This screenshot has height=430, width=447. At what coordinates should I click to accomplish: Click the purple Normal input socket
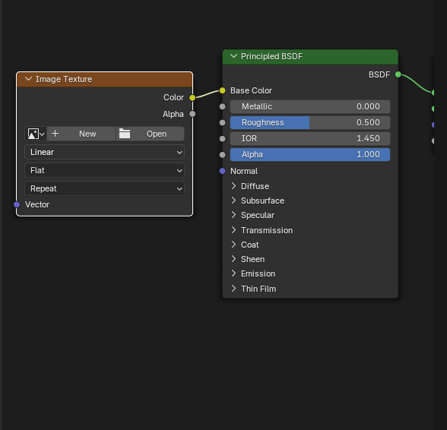[222, 171]
